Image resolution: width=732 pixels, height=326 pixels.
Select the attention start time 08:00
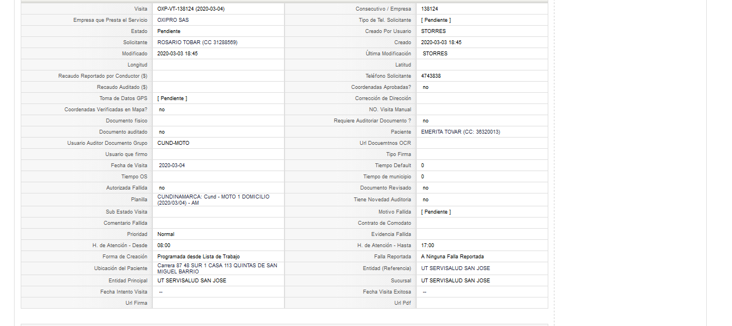(x=164, y=245)
